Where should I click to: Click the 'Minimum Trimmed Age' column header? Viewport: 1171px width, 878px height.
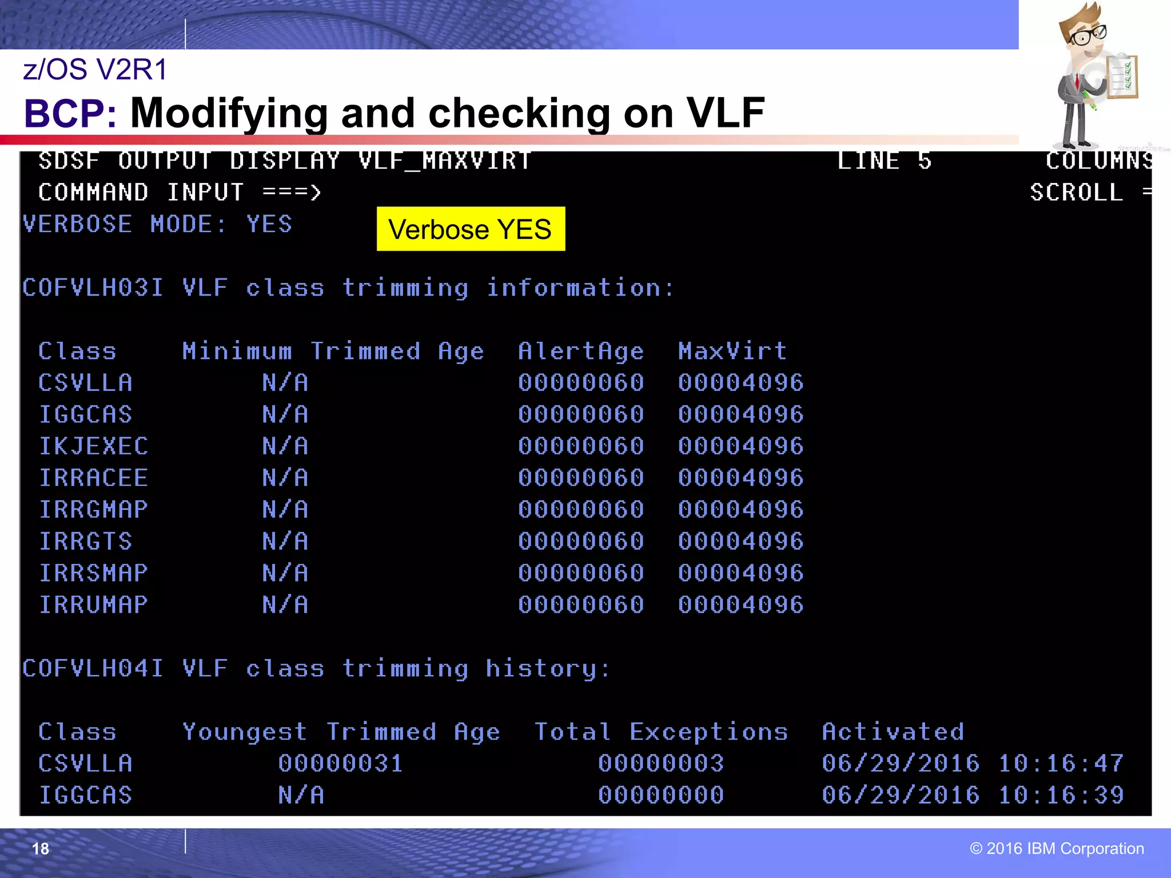click(333, 351)
